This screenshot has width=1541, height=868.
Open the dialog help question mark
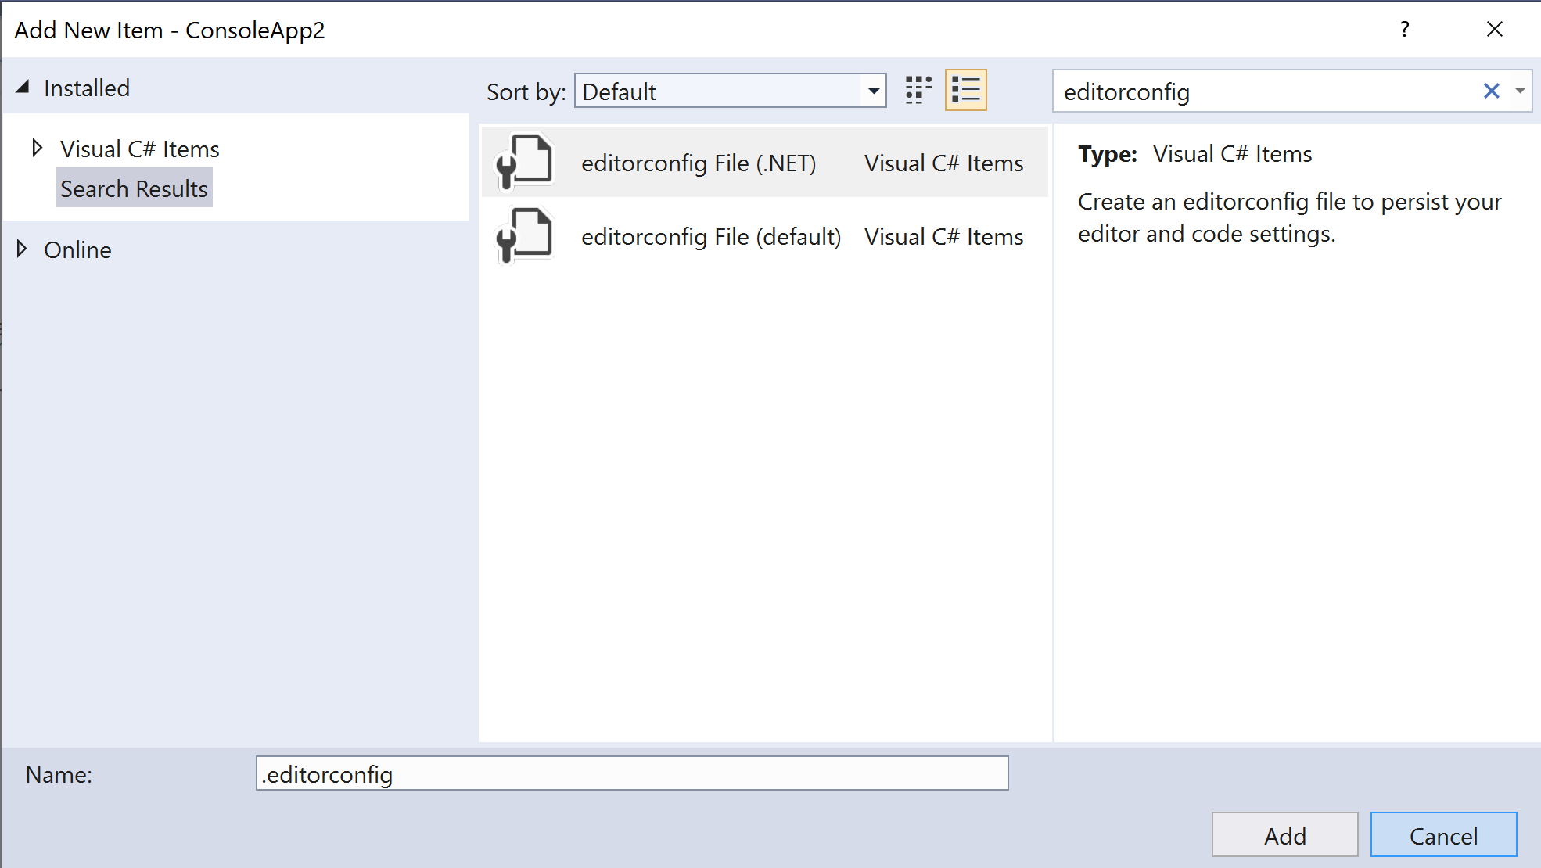coord(1405,30)
